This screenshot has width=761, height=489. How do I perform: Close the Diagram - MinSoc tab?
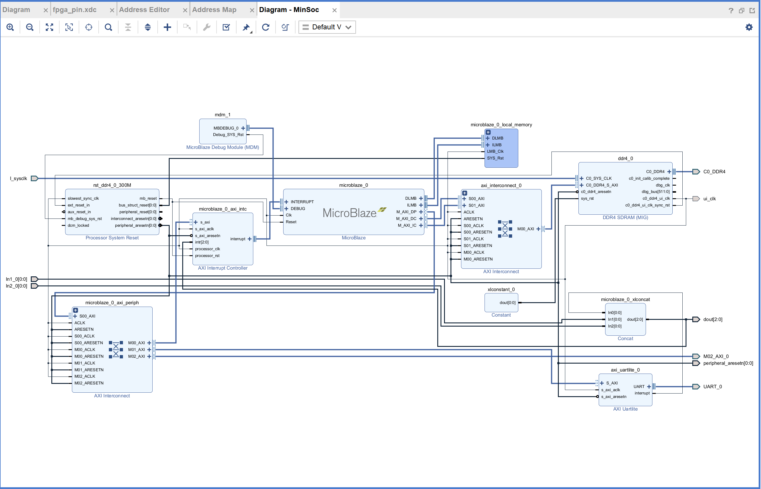pyautogui.click(x=335, y=11)
